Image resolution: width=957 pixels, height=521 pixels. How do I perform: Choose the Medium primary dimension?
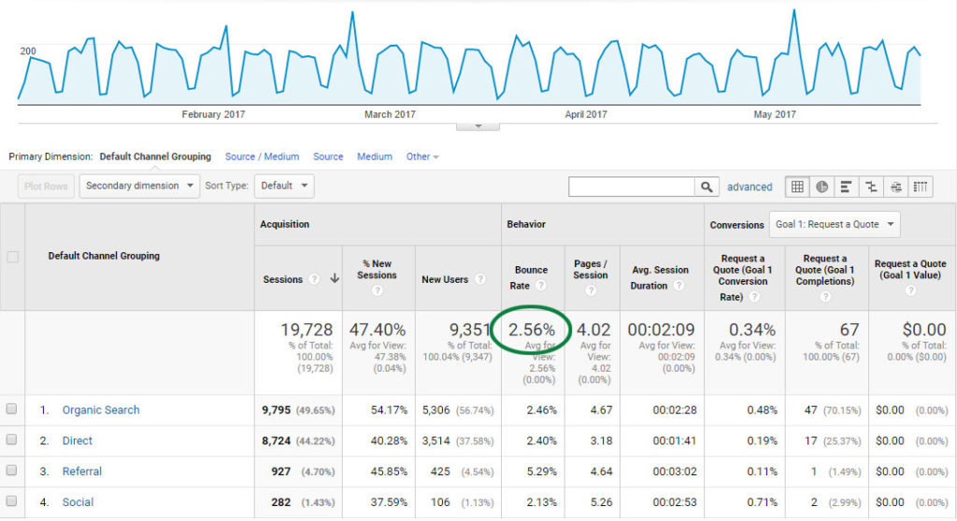click(x=374, y=157)
